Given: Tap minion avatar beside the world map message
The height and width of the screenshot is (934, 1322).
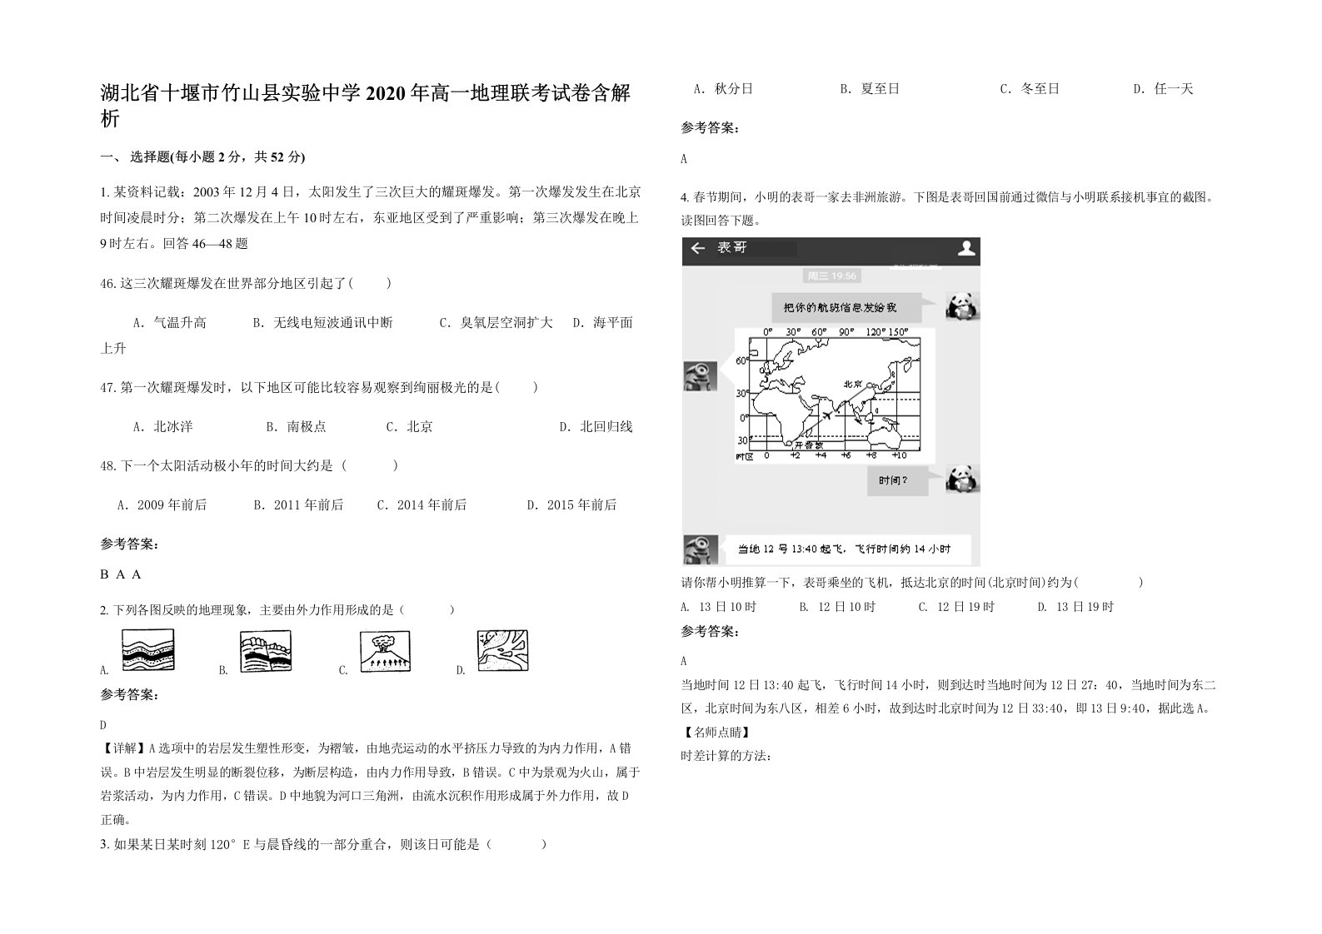Looking at the screenshot, I should click(x=700, y=375).
